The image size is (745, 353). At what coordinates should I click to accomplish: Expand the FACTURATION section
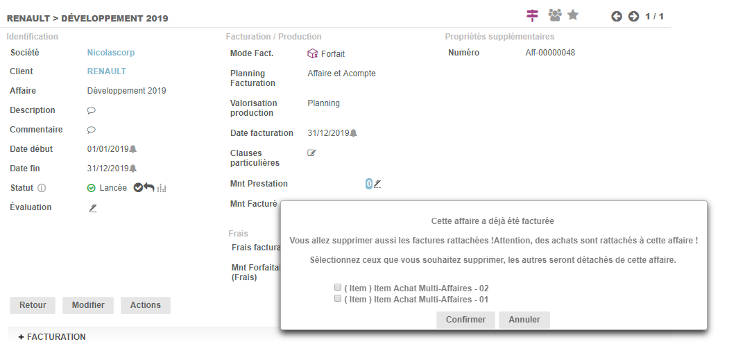point(52,337)
